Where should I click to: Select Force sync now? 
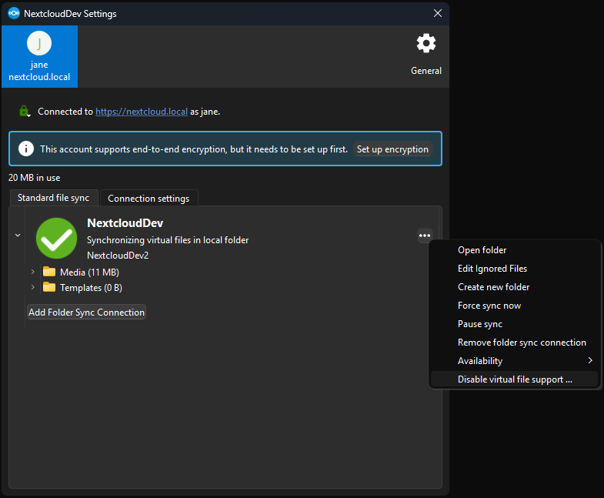point(514,306)
